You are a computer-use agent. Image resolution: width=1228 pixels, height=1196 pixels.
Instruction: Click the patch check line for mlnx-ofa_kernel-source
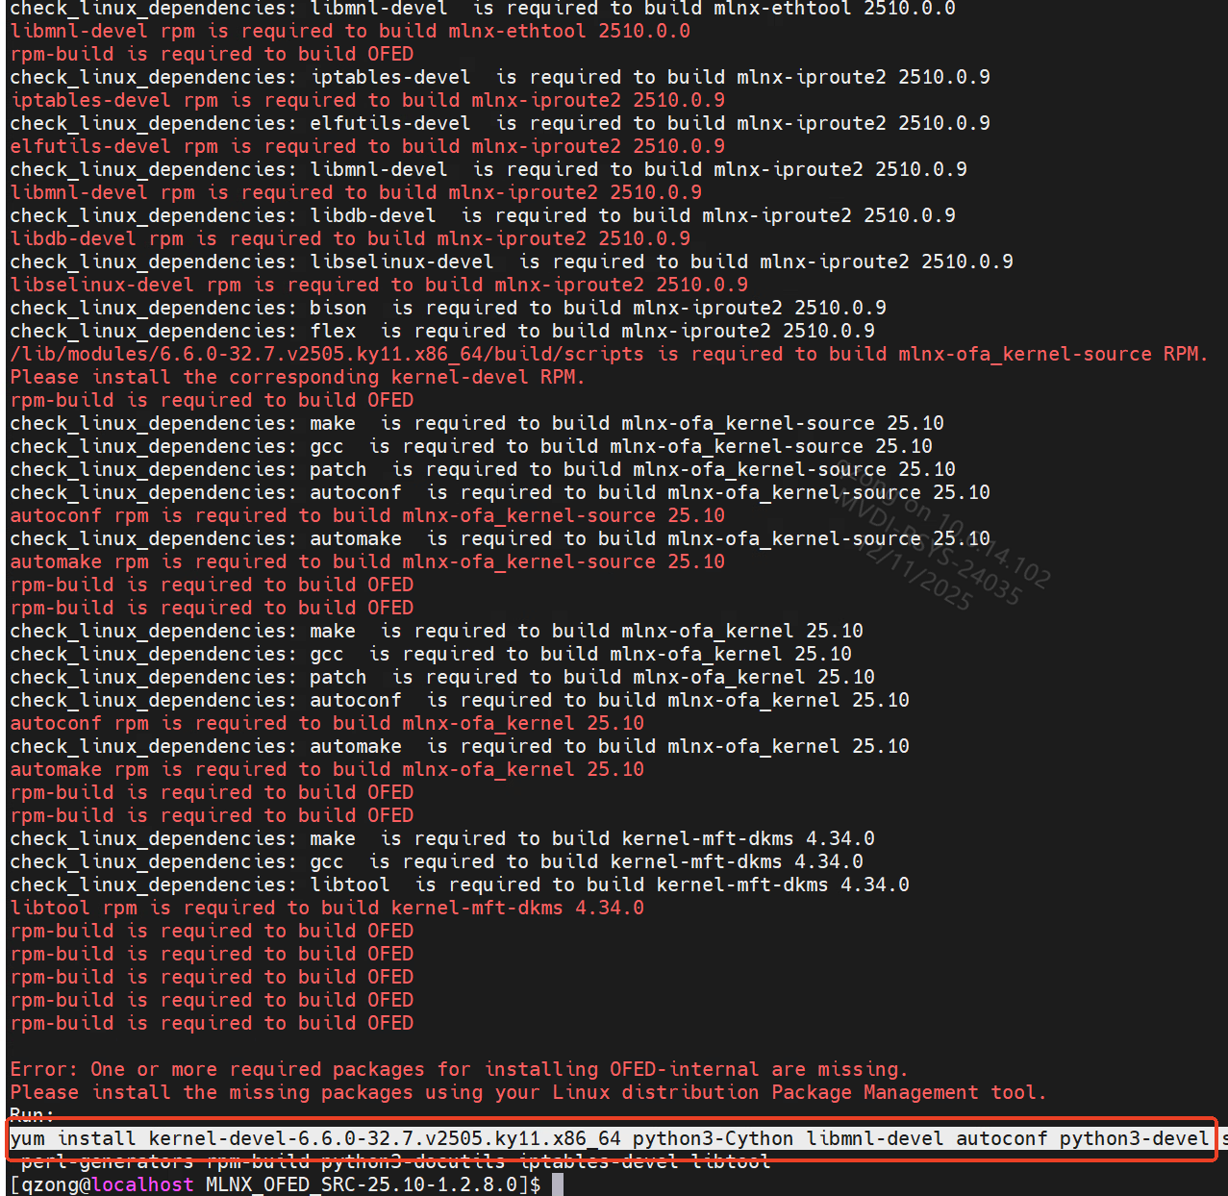pyautogui.click(x=483, y=469)
